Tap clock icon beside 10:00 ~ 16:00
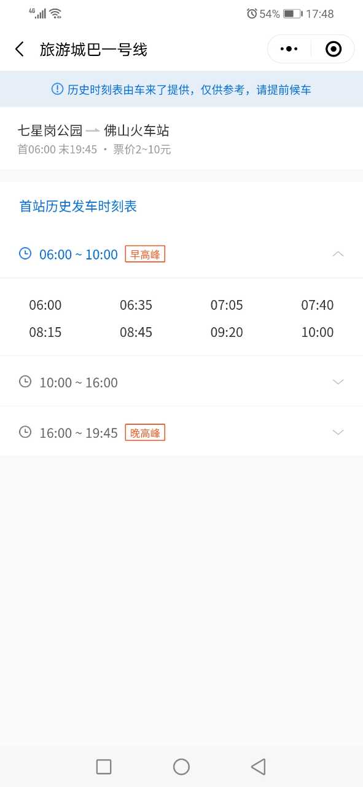 click(25, 382)
